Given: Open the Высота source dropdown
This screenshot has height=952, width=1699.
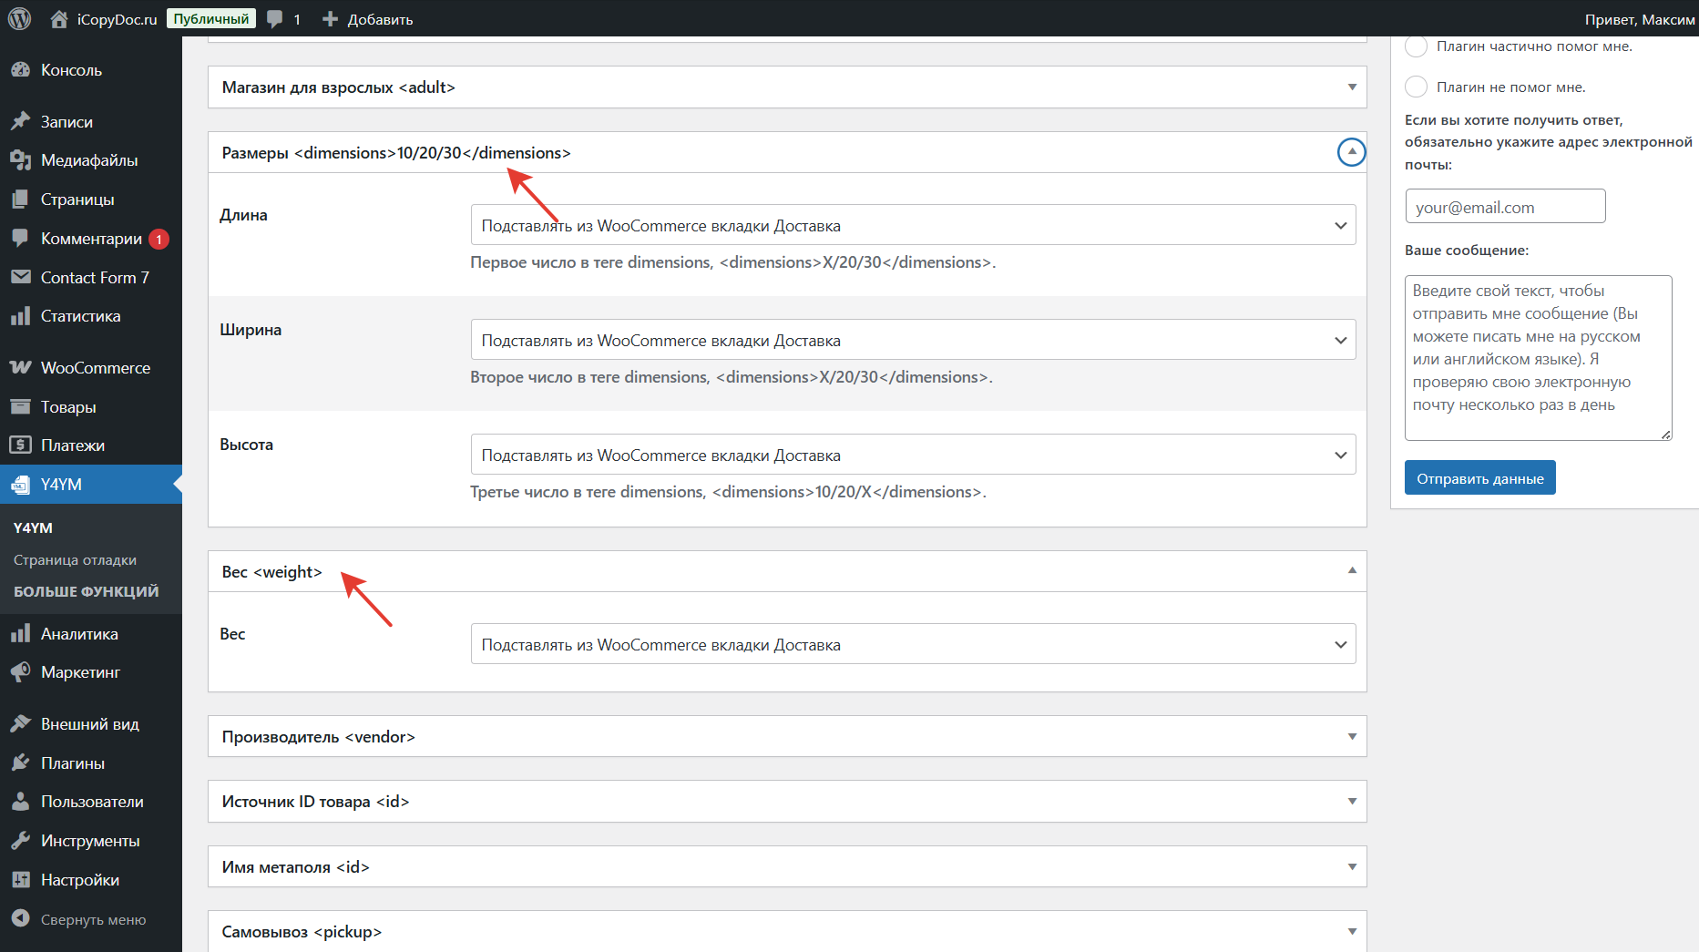Looking at the screenshot, I should click(912, 456).
